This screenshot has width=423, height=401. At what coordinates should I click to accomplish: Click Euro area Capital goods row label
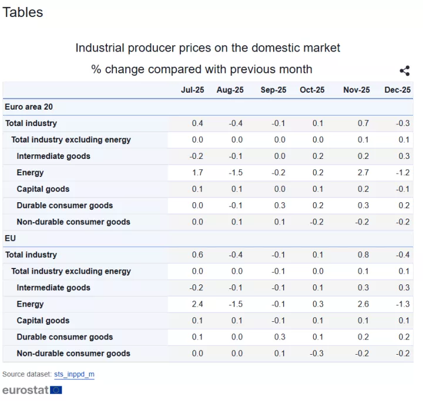(x=43, y=189)
